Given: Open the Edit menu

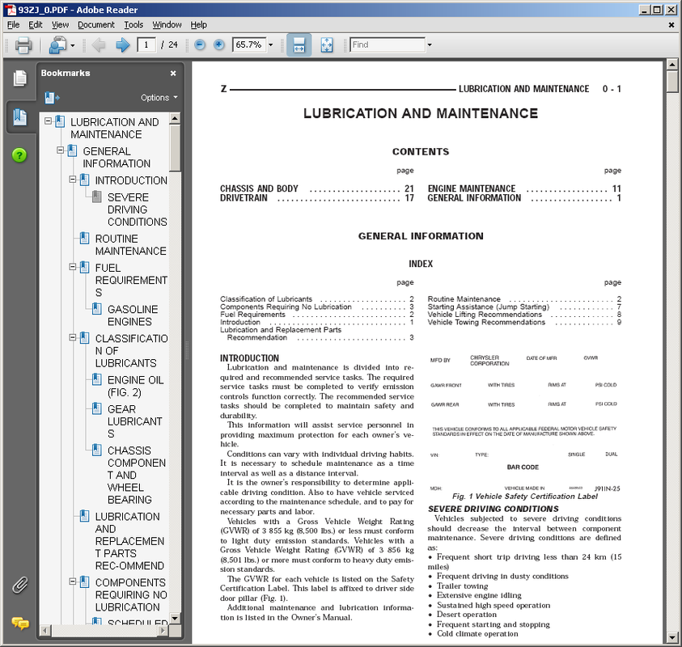Looking at the screenshot, I should point(36,25).
